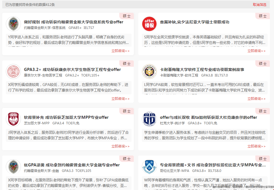
Task: Open Columbia University crest icon
Action: [x=149, y=167]
